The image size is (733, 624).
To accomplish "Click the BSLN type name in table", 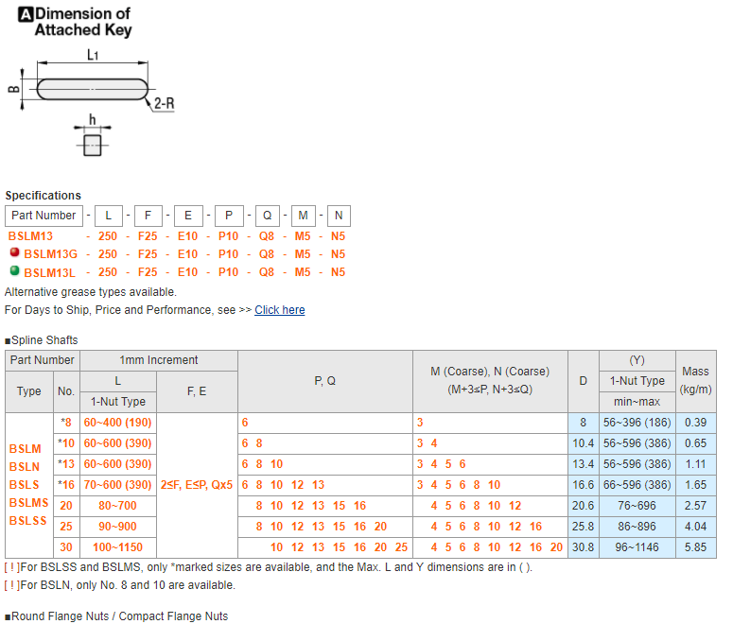I will [x=25, y=467].
